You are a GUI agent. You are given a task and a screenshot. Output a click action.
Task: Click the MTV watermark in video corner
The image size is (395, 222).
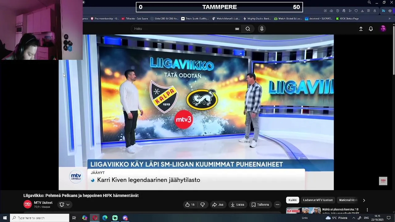(x=383, y=181)
